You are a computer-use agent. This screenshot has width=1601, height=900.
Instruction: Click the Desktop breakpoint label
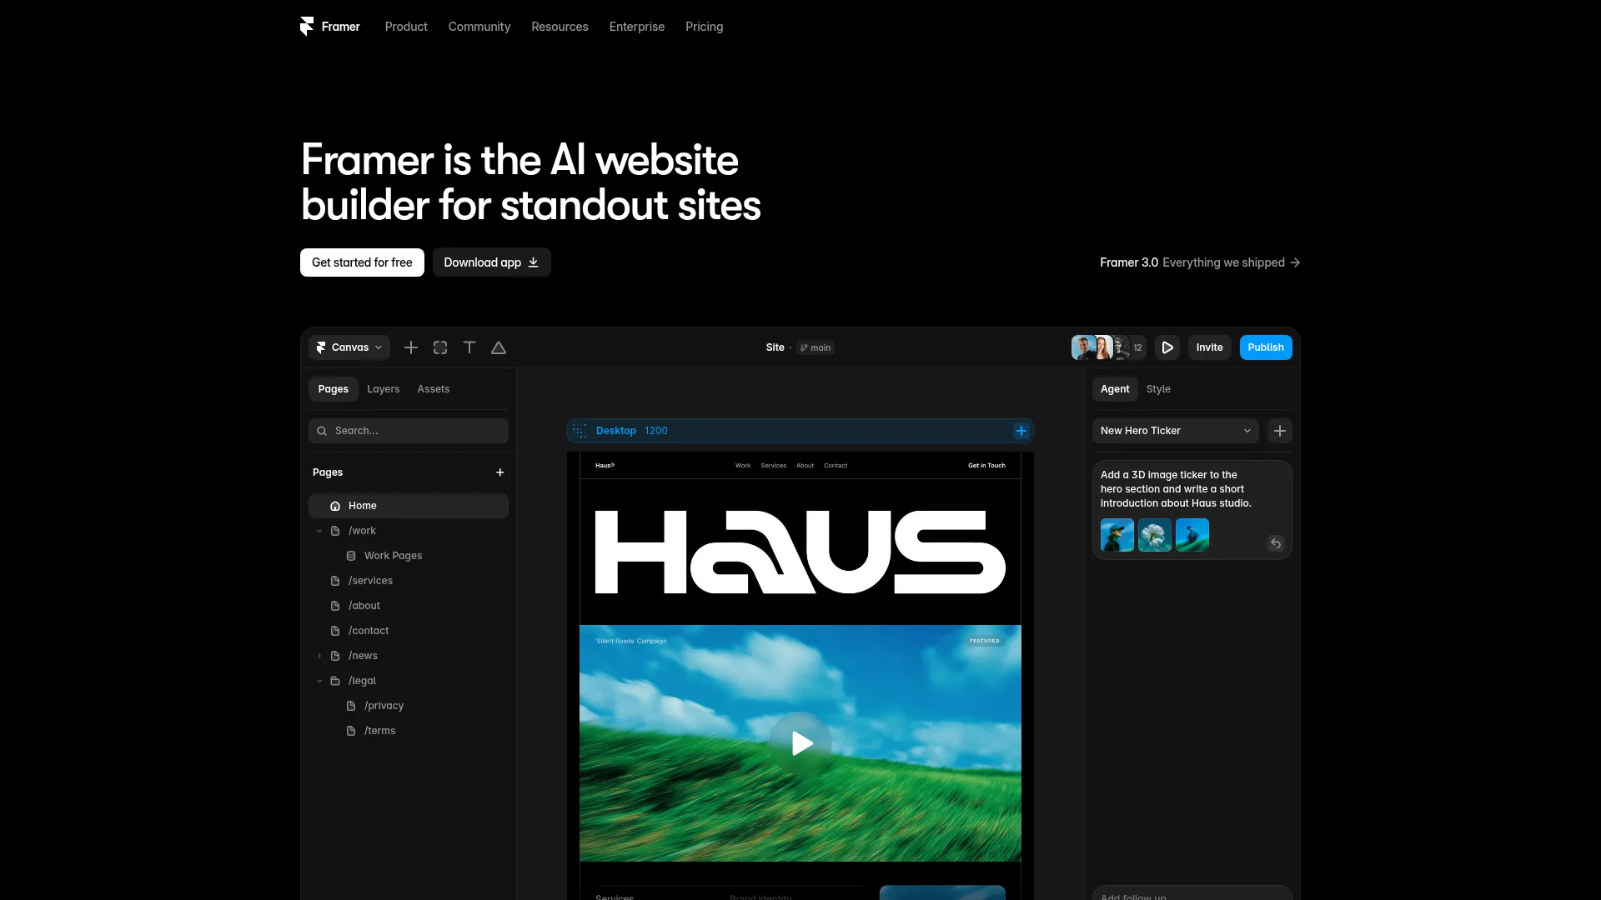(616, 431)
